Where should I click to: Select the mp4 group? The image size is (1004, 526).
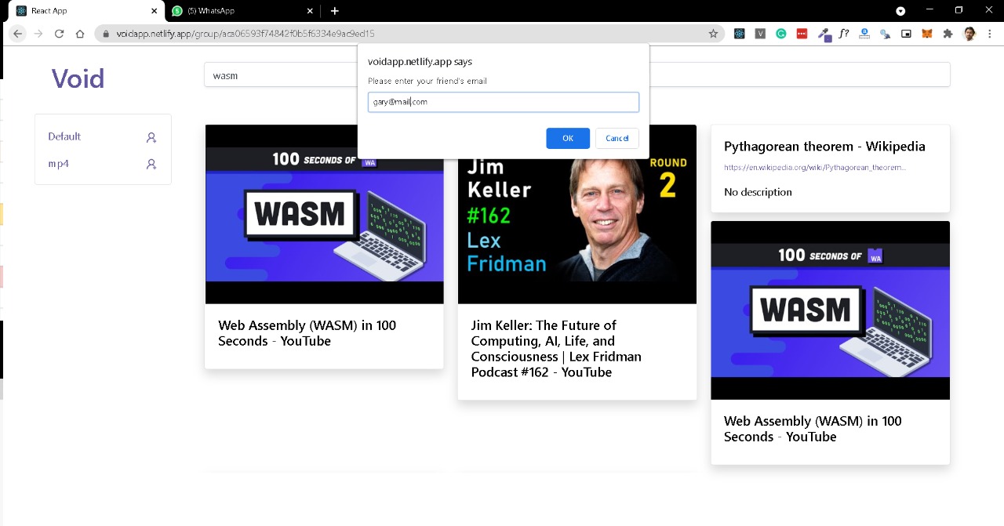59,164
